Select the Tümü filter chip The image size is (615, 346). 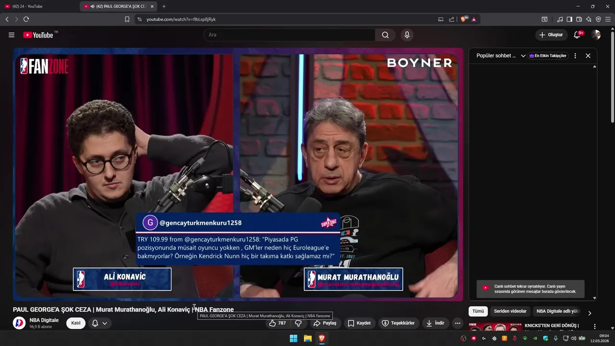478,311
